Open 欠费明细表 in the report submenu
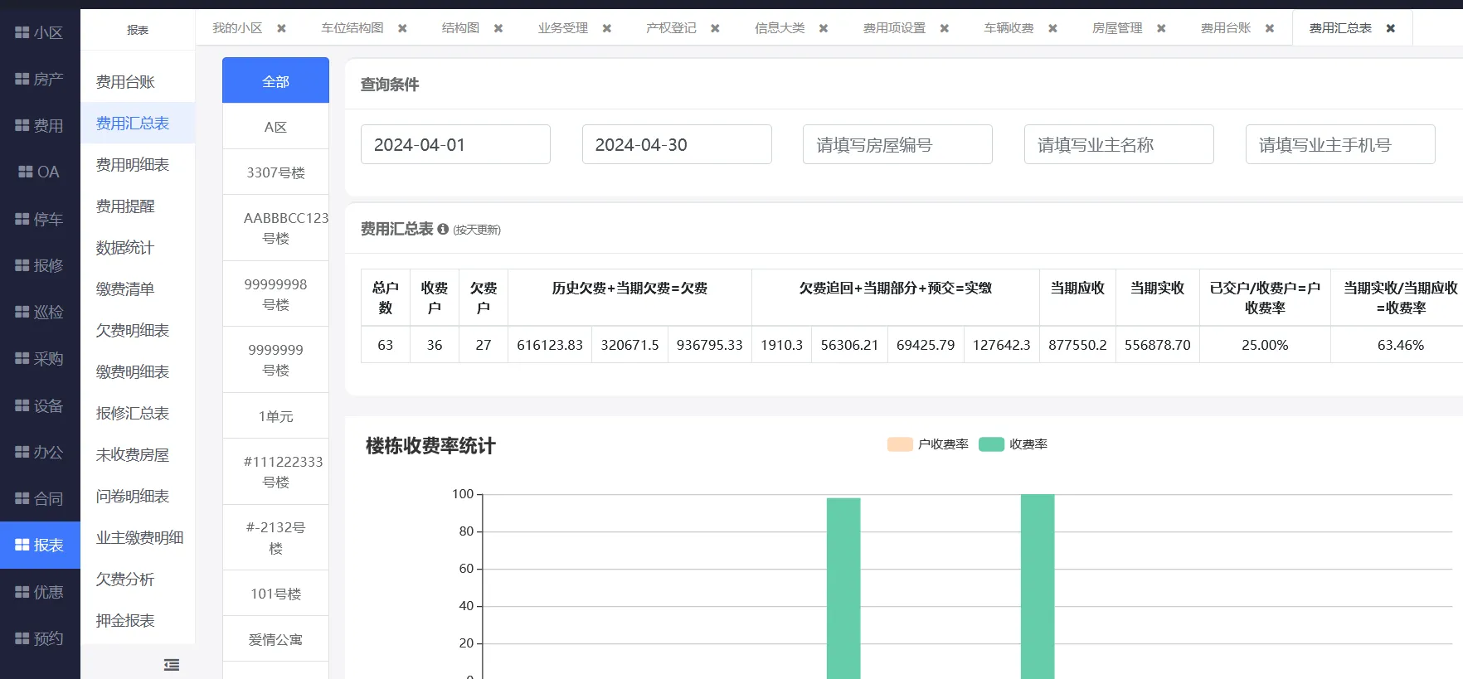Screen dimensions: 1463x679 tap(138, 331)
